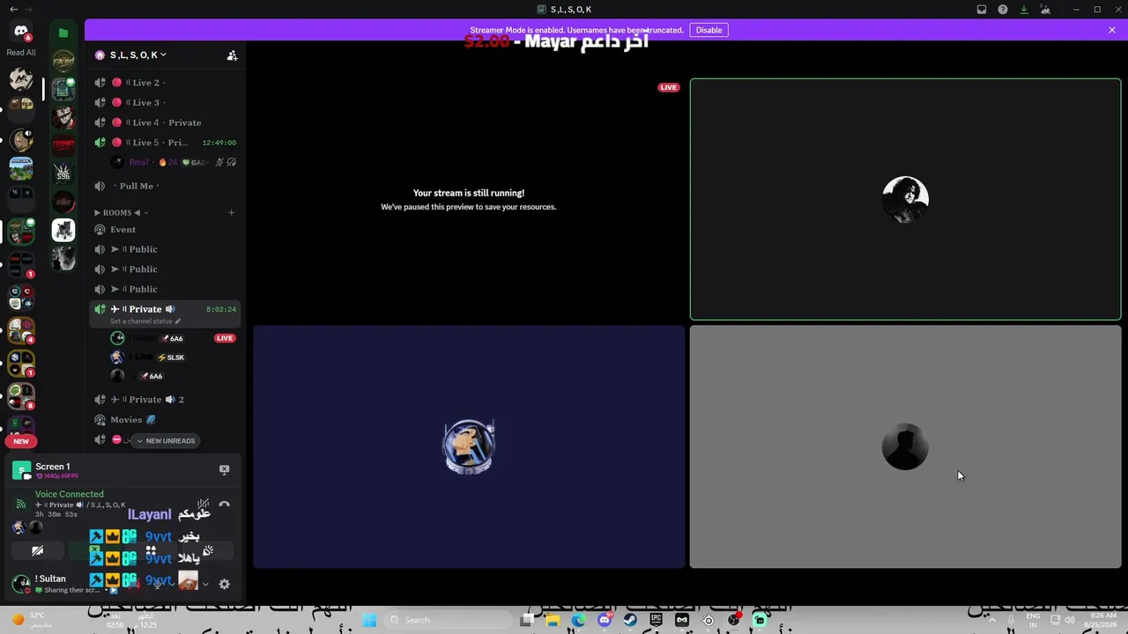Search in the Windows taskbar
This screenshot has width=1128, height=634.
point(448,620)
